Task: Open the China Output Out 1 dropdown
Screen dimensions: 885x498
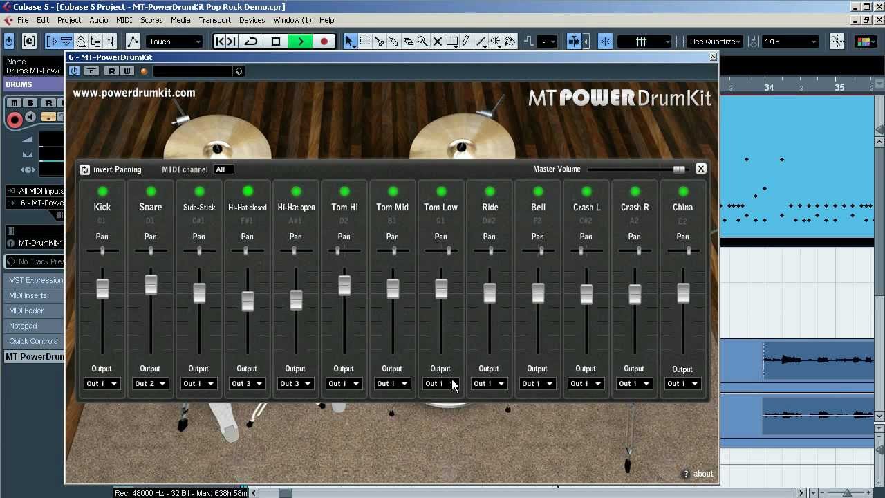Action: point(682,384)
